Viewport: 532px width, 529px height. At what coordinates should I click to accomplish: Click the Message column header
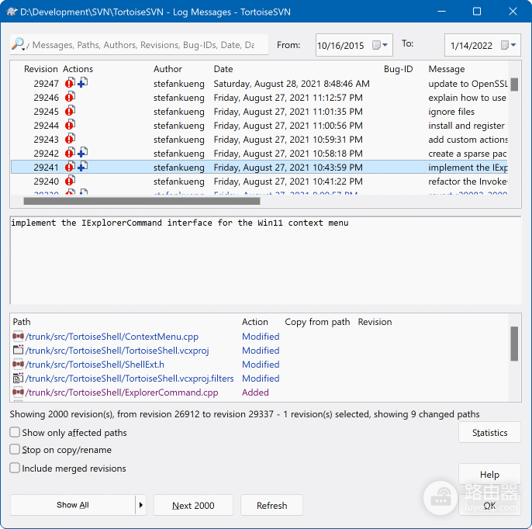(447, 69)
